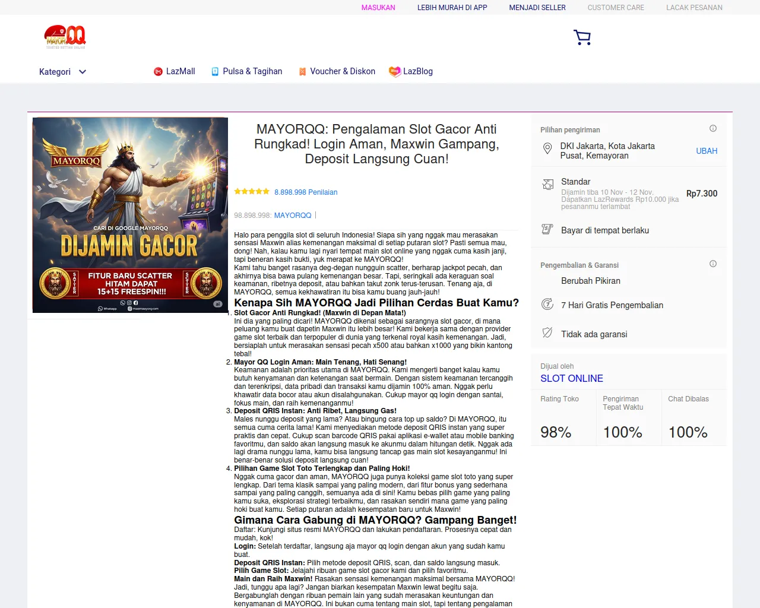Visit the LazBlog link
This screenshot has width=760, height=608.
tap(418, 71)
